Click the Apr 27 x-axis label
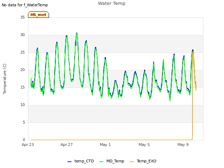 66,145
